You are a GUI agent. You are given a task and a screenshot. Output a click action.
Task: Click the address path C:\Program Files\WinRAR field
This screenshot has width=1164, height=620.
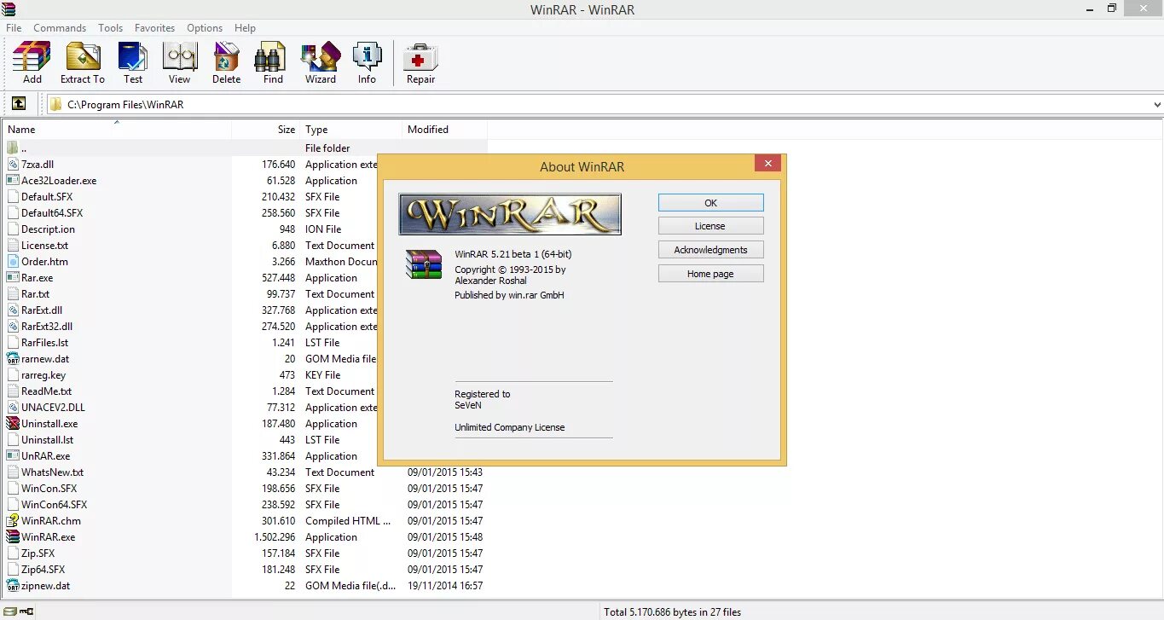pyautogui.click(x=605, y=104)
